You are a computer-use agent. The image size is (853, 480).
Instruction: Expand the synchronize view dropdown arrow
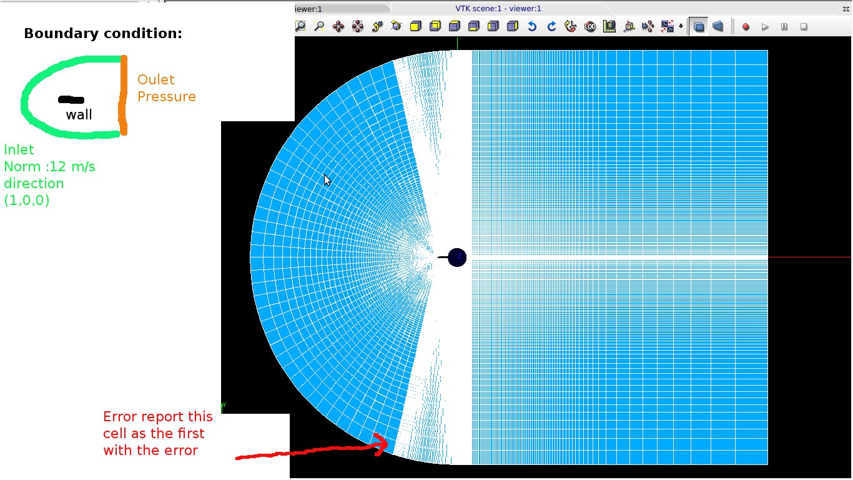(681, 26)
